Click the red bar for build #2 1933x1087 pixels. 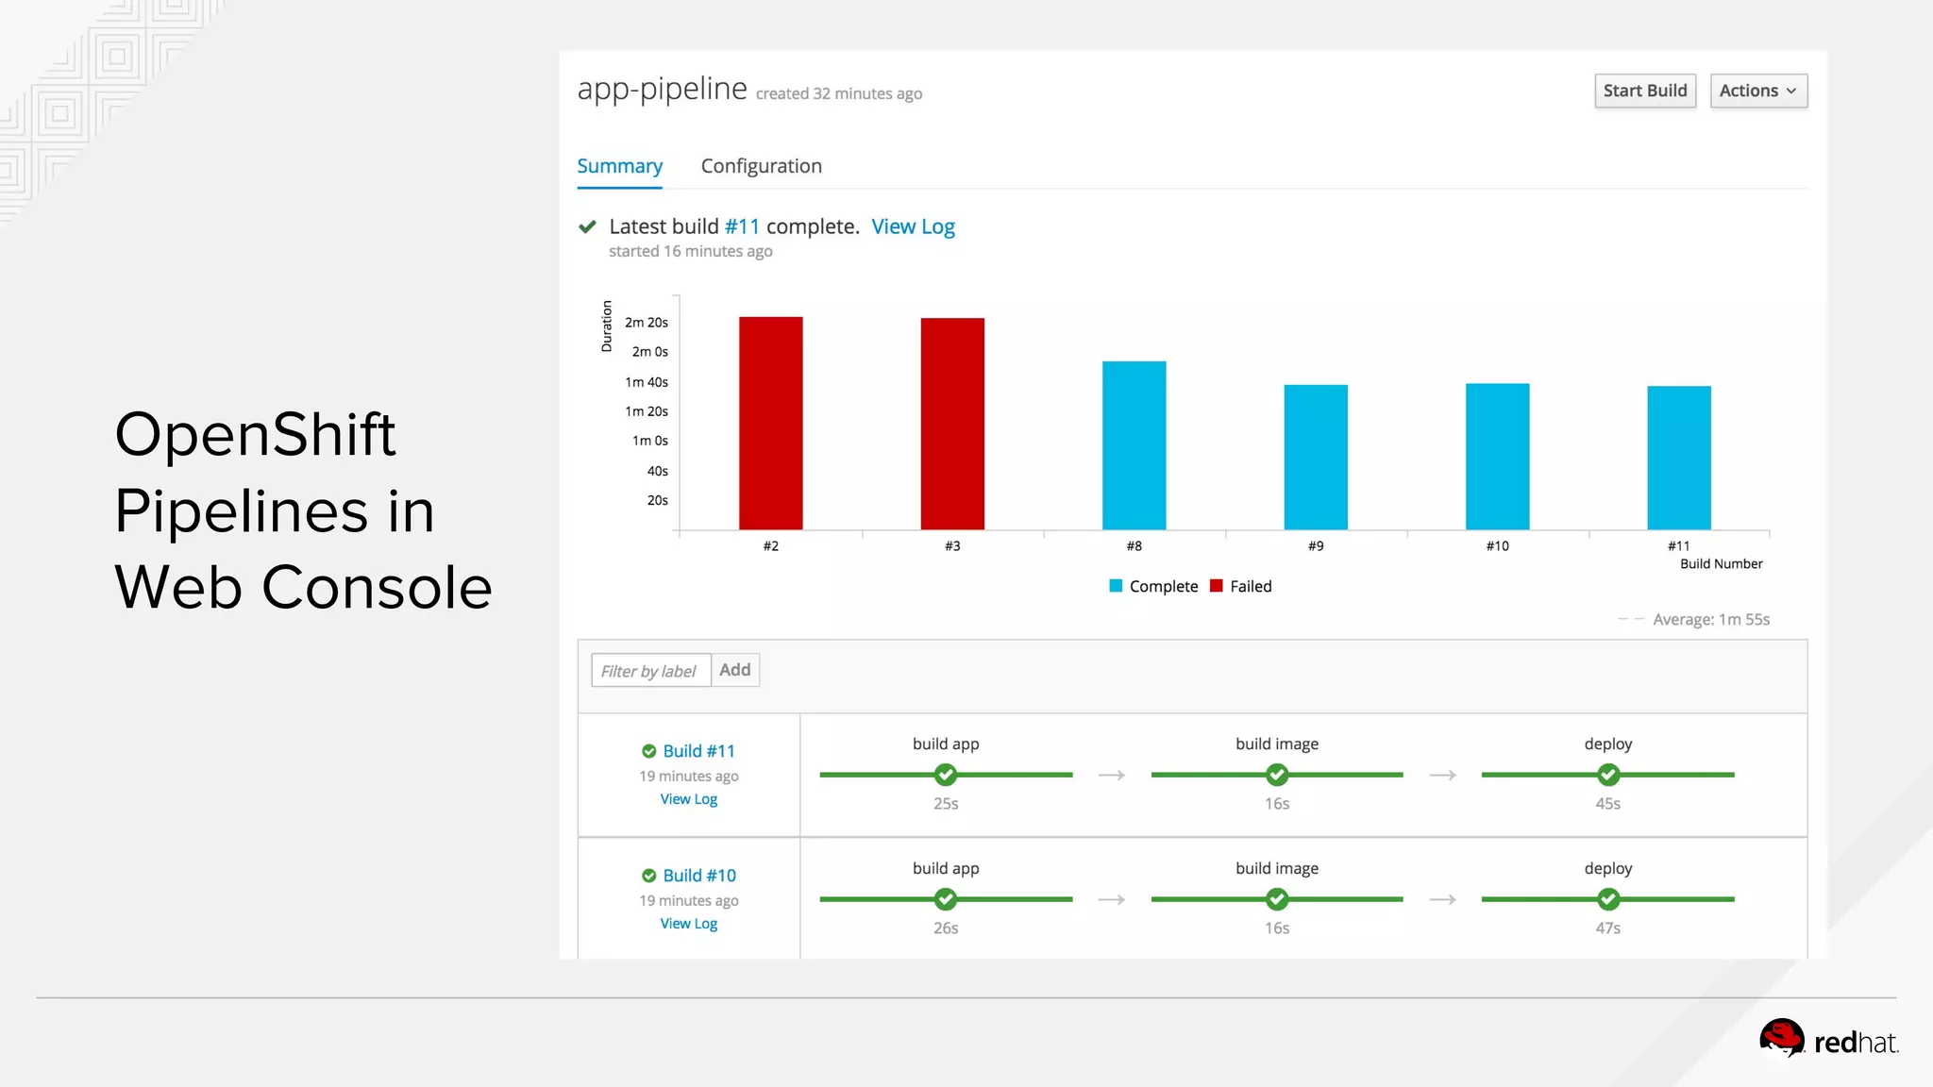pyautogui.click(x=770, y=423)
